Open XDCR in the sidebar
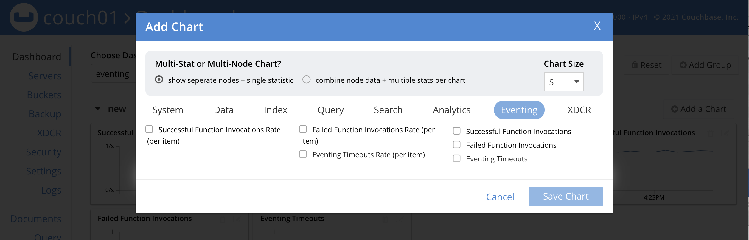 pos(49,133)
